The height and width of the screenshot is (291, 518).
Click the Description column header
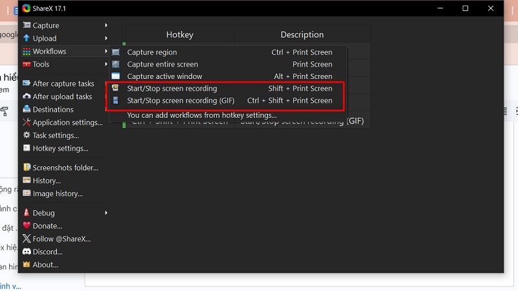[302, 34]
